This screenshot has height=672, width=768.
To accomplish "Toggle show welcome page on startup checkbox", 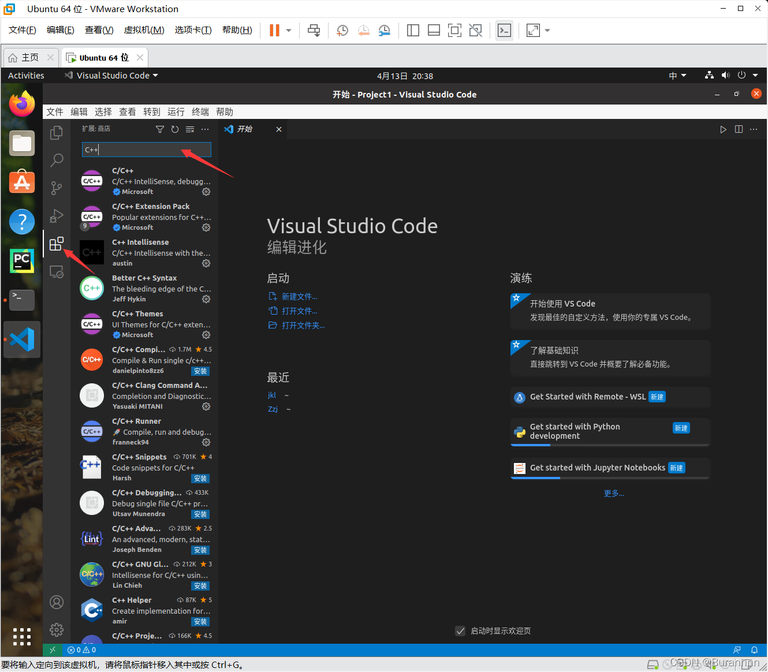I will click(460, 631).
